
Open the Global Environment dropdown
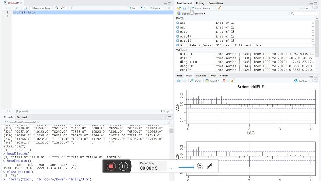(191, 13)
